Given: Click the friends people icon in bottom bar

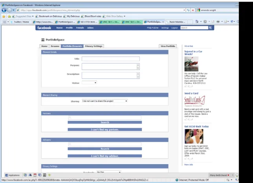Looking at the screenshot, I should coord(30,175).
